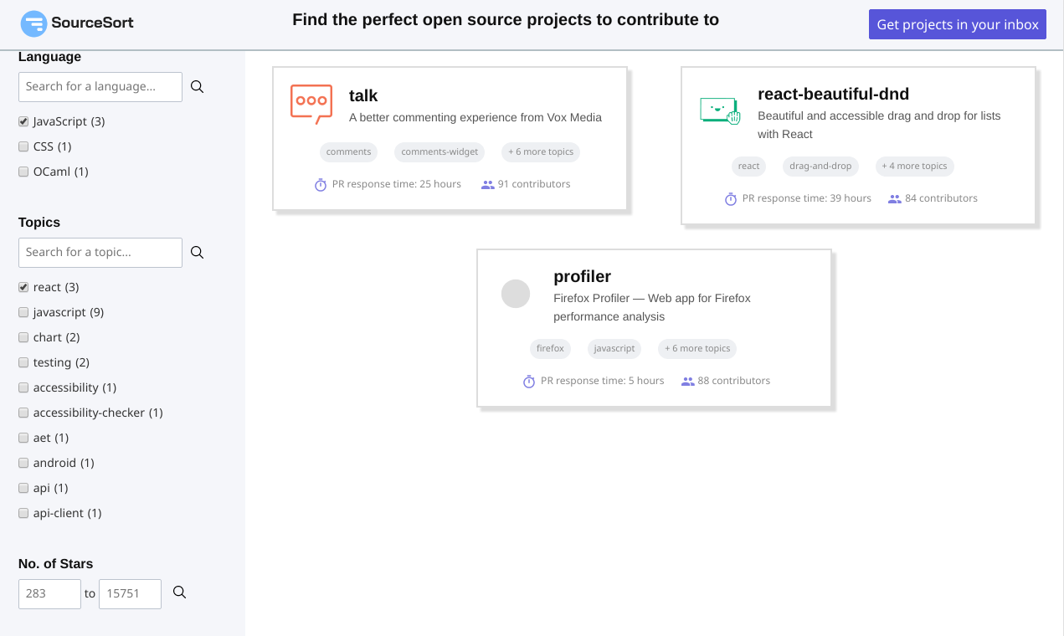1064x636 pixels.
Task: Click the No. of Stars heading
Action: (x=56, y=564)
